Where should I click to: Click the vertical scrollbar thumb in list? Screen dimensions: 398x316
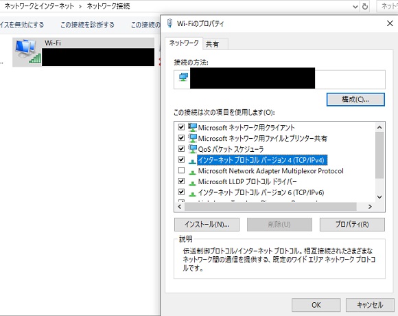point(379,155)
